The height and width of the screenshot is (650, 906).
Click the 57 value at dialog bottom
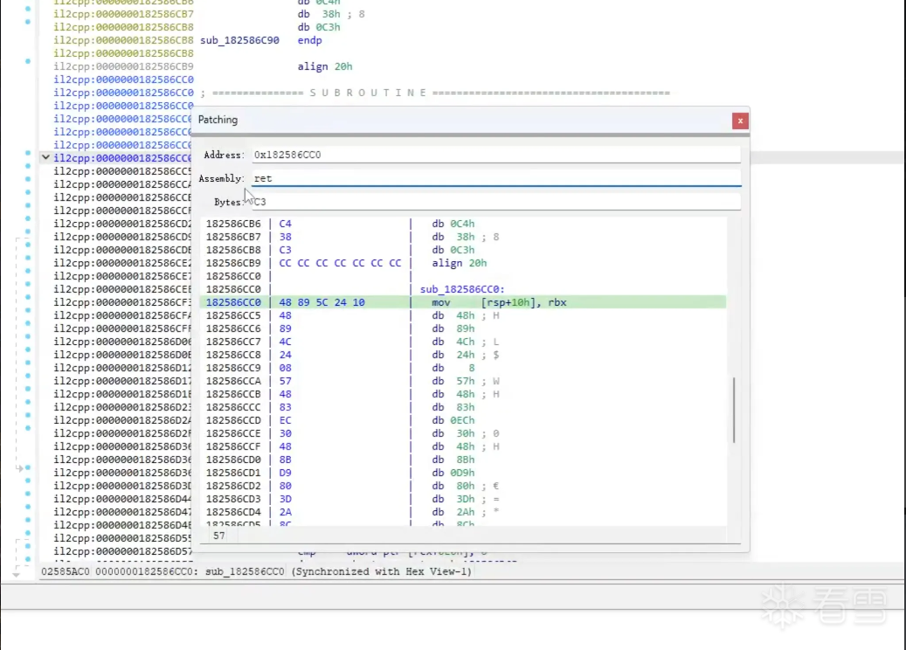pyautogui.click(x=218, y=536)
